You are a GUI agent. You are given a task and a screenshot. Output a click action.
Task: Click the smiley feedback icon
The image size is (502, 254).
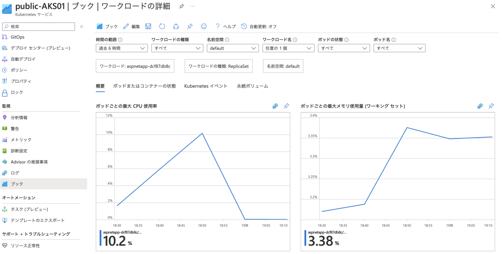coord(204,26)
